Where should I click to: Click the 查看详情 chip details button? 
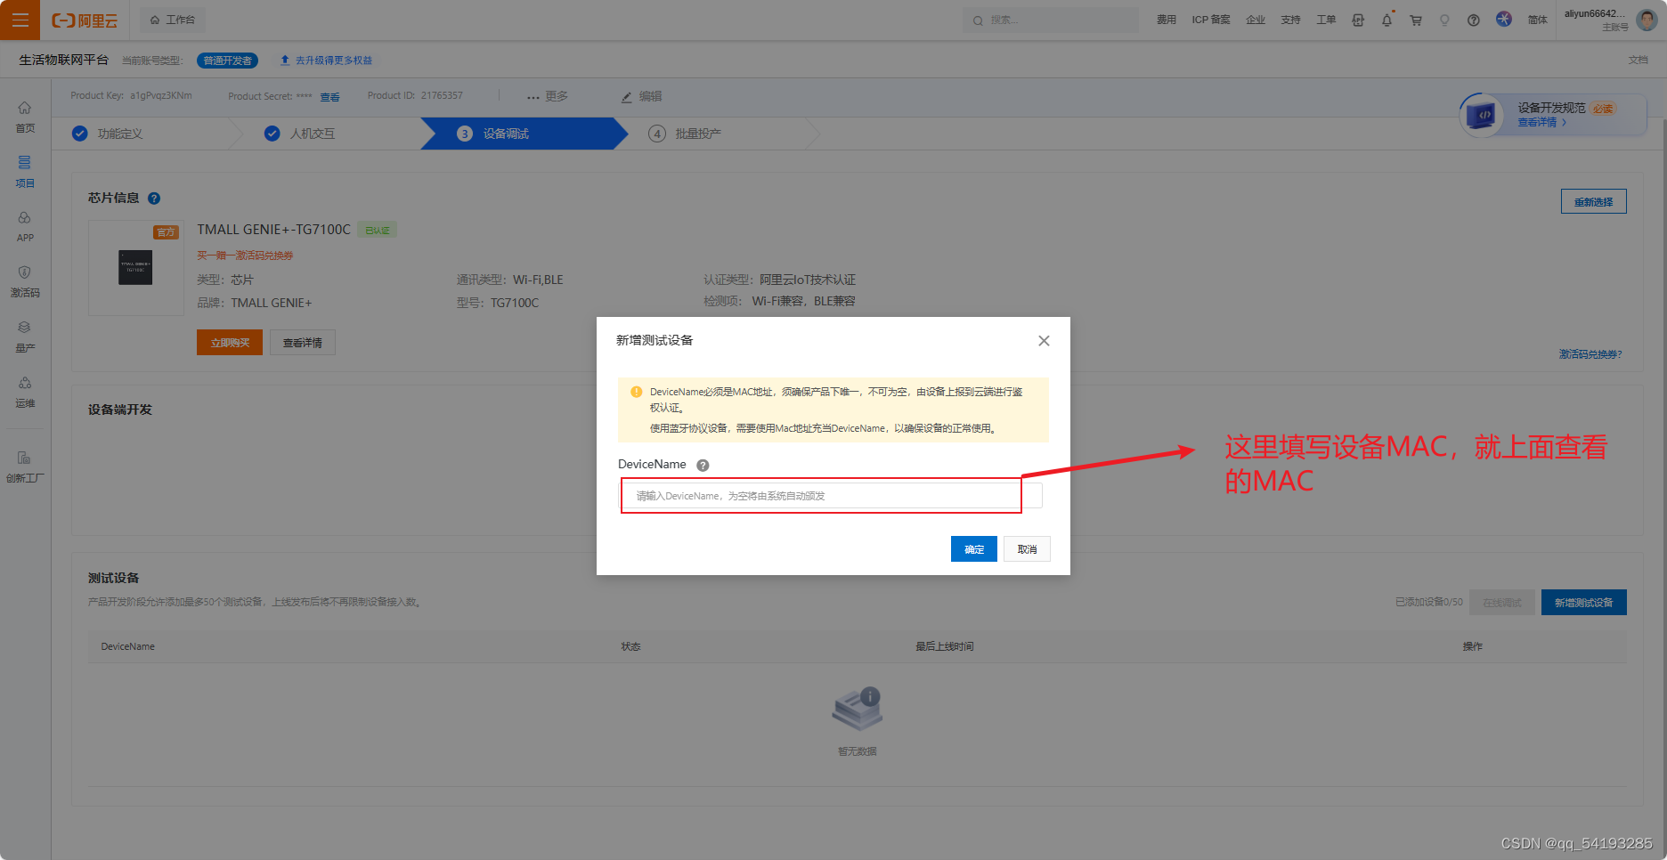click(x=303, y=343)
